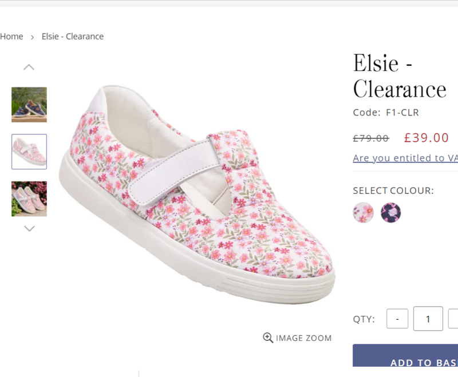Decrease quantity with the minus button

pyautogui.click(x=397, y=319)
